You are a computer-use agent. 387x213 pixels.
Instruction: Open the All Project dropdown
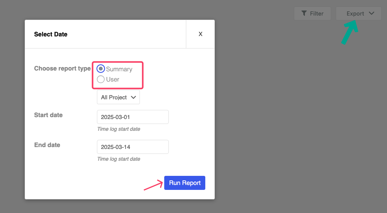pos(119,97)
